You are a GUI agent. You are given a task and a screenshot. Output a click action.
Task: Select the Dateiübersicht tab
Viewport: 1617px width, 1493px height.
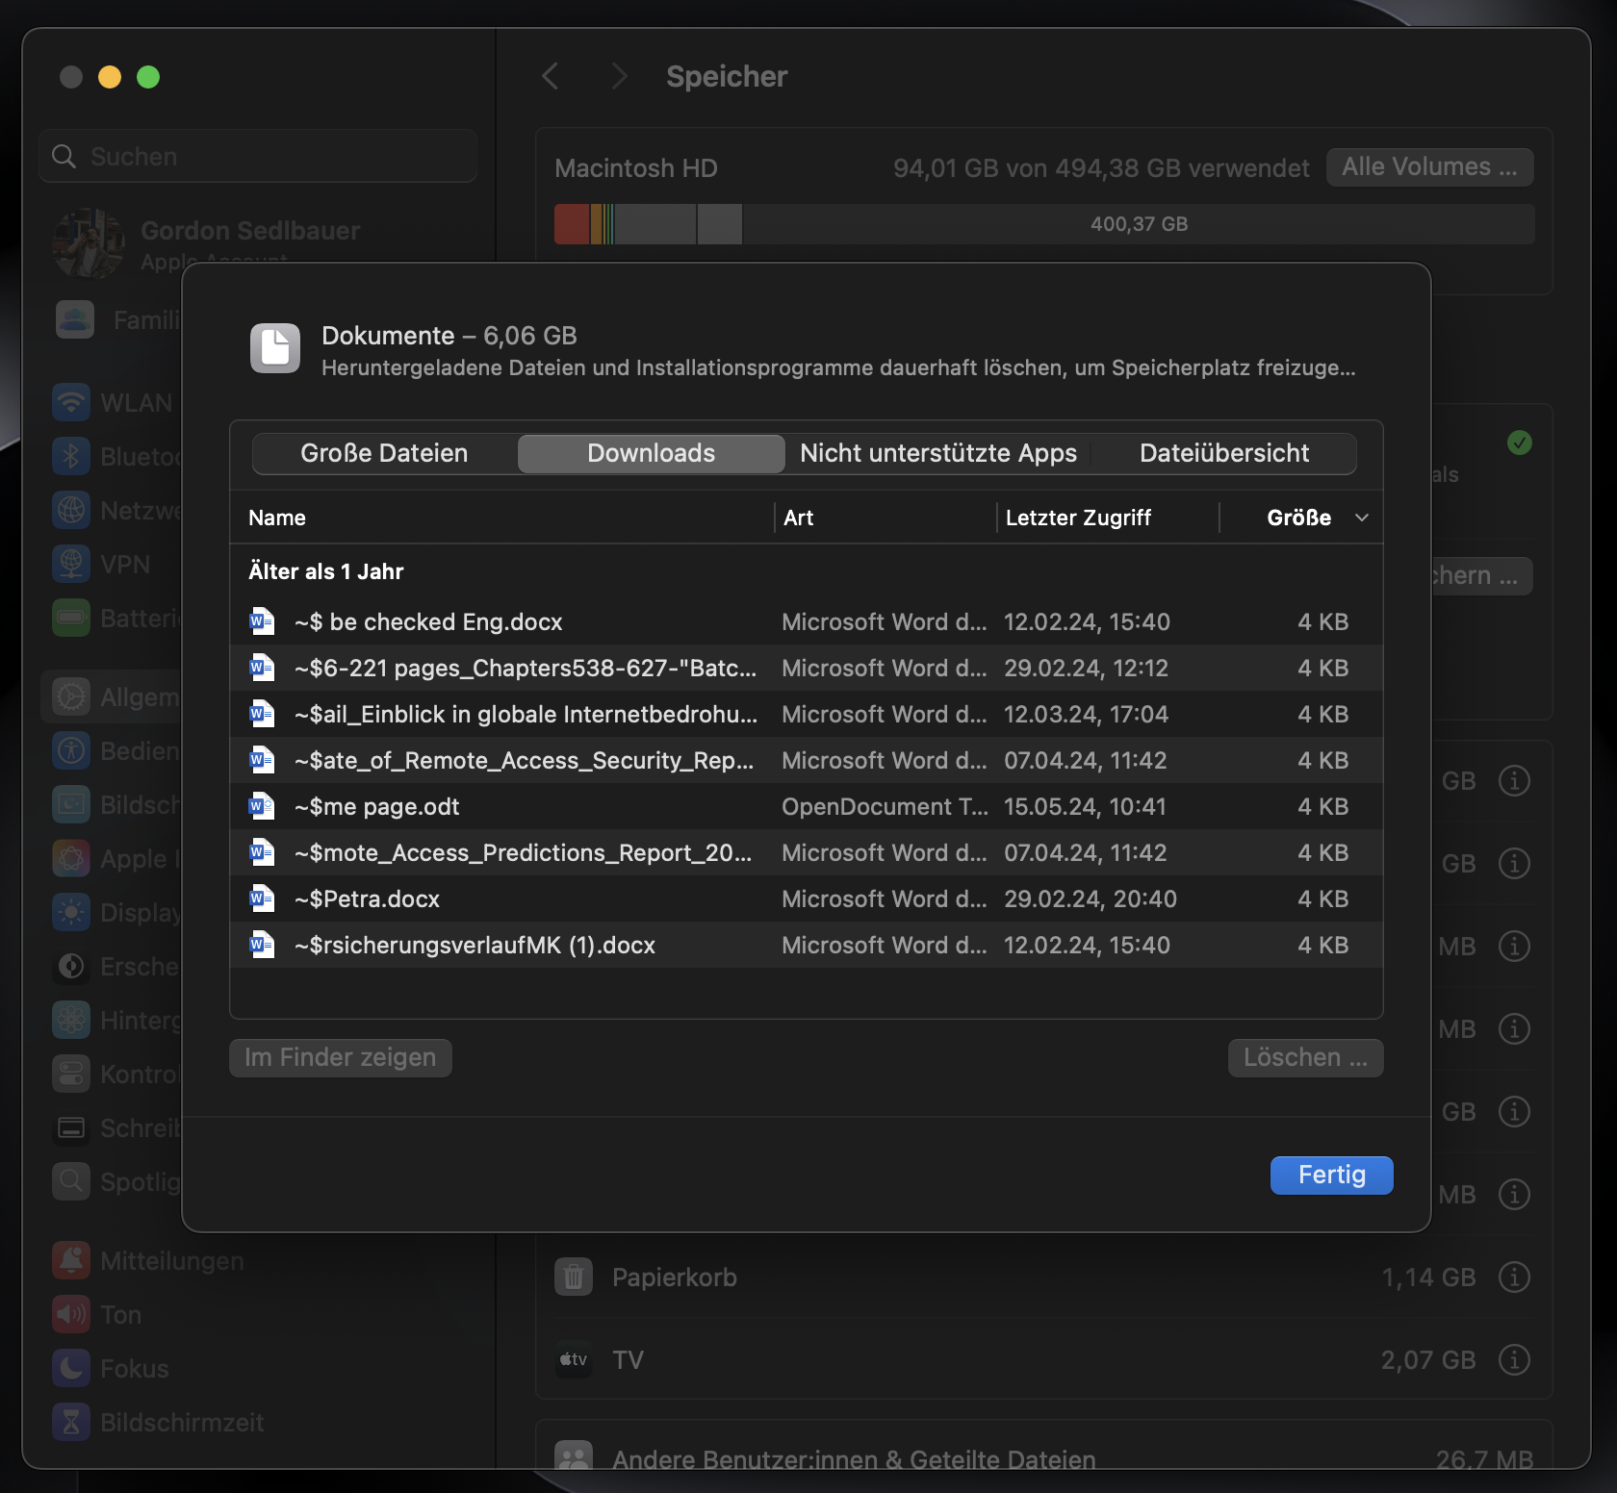(x=1223, y=452)
